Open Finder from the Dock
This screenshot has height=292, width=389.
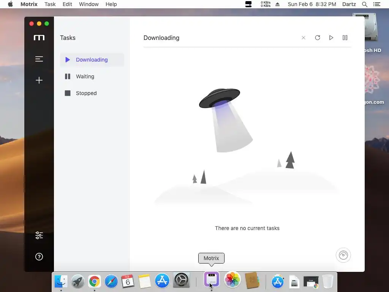[x=61, y=281]
